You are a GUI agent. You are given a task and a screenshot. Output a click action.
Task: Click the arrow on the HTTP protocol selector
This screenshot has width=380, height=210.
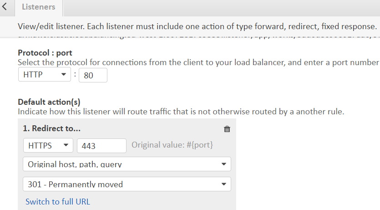[64, 74]
